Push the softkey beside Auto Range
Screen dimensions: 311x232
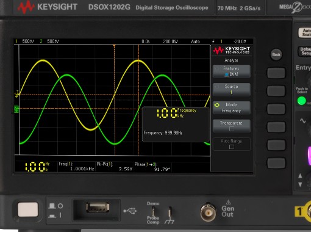pos(276,145)
